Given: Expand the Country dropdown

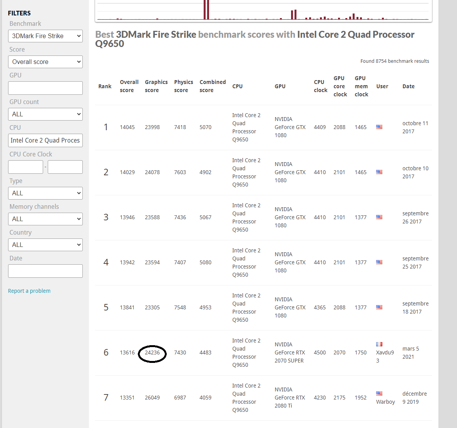Looking at the screenshot, I should point(45,245).
